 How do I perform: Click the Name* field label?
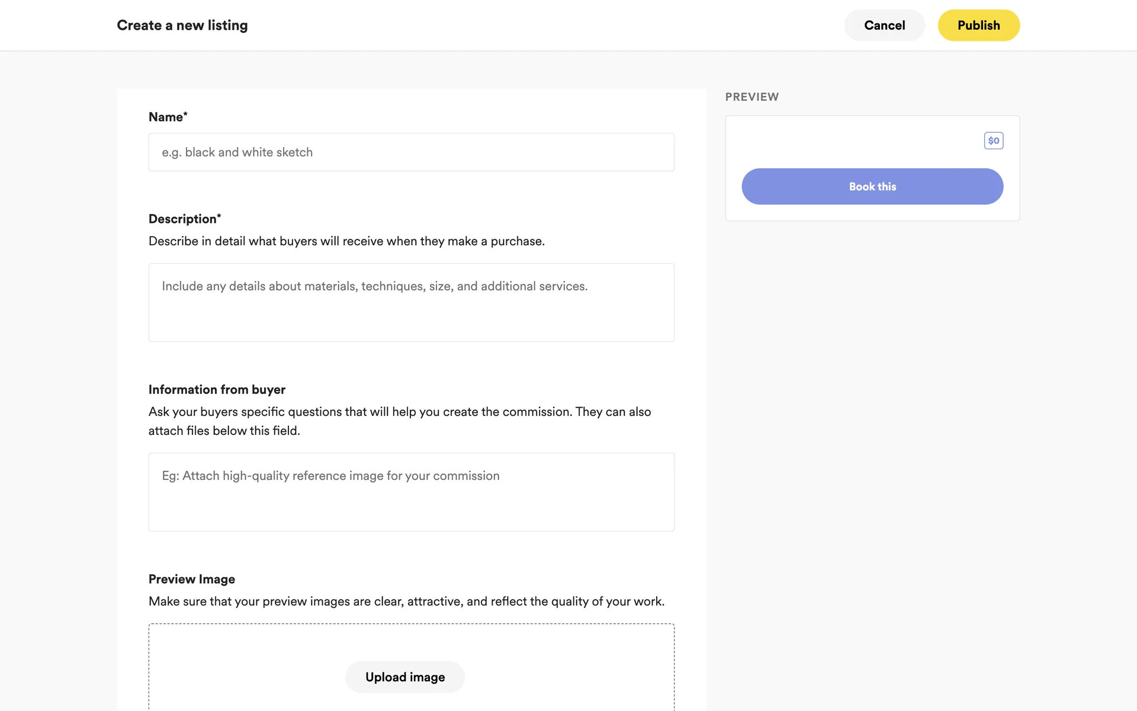(x=168, y=117)
